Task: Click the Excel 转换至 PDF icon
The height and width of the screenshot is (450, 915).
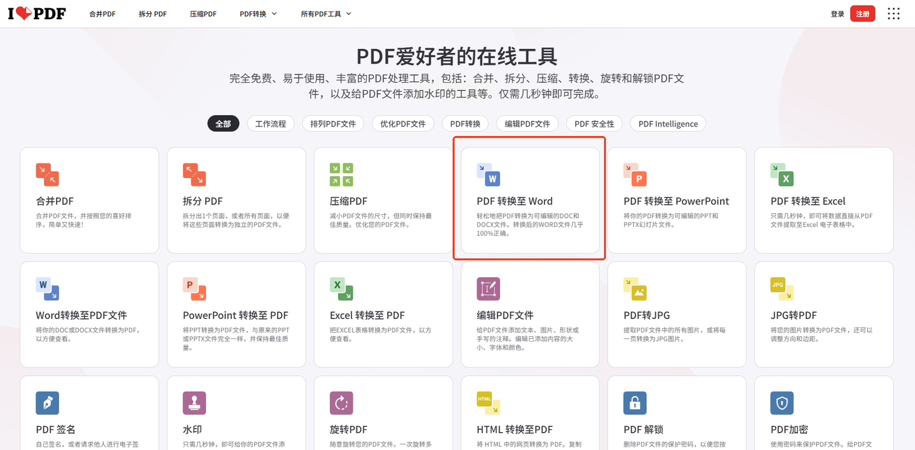Action: [x=341, y=289]
